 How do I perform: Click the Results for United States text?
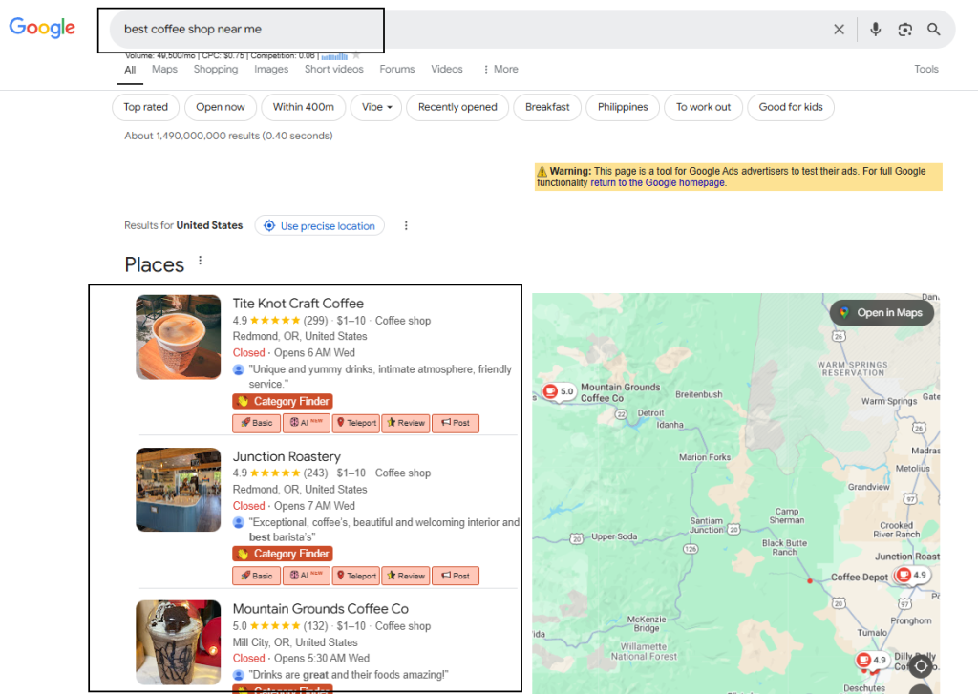pos(183,225)
